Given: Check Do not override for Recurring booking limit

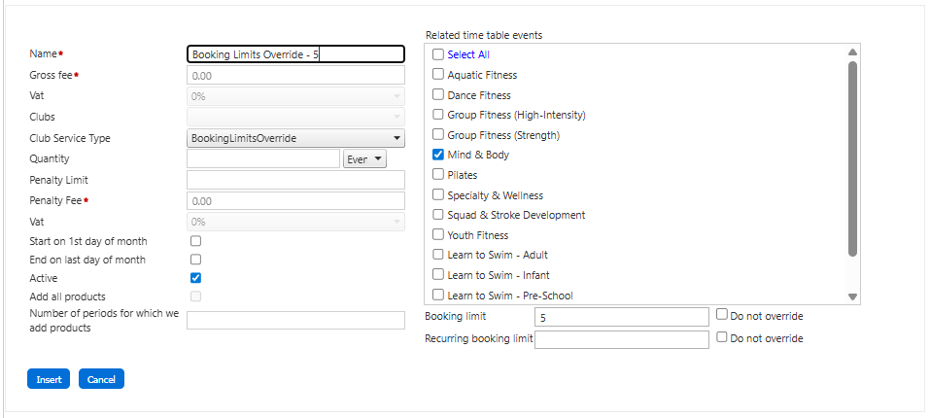Looking at the screenshot, I should (x=721, y=337).
